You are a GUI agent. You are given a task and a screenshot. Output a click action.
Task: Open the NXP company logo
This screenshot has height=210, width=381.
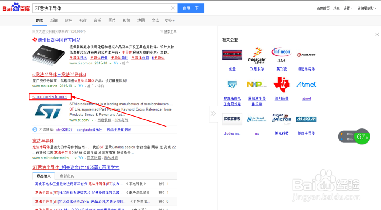pyautogui.click(x=256, y=84)
